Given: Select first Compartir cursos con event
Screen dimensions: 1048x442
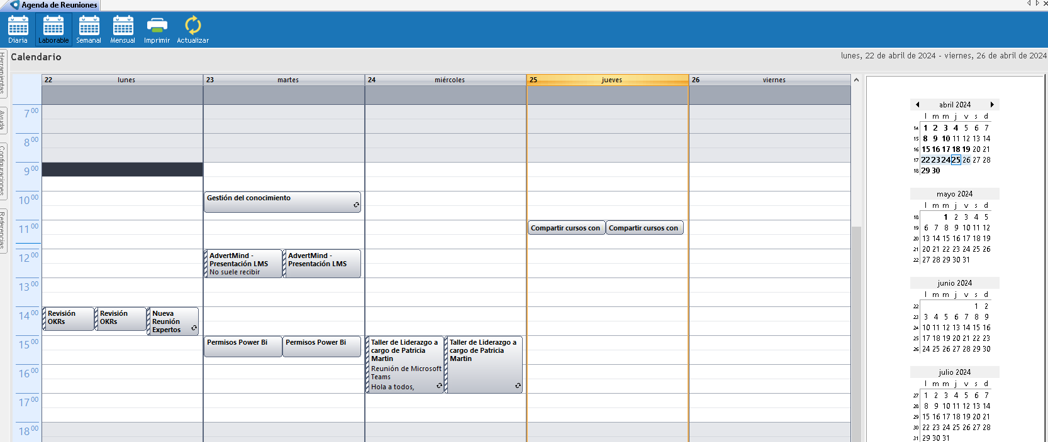Looking at the screenshot, I should 566,228.
